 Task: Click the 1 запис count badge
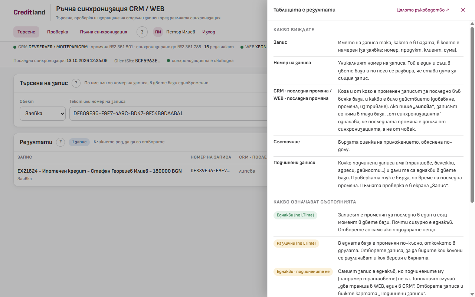[79, 142]
